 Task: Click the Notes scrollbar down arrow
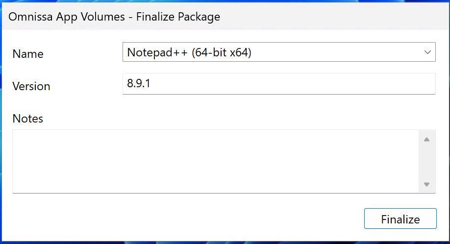coord(427,184)
